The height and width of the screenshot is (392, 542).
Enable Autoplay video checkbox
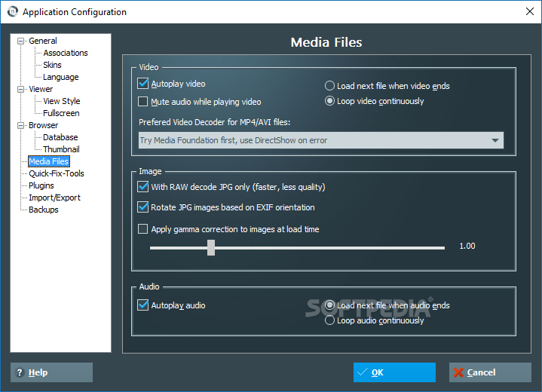coord(142,84)
